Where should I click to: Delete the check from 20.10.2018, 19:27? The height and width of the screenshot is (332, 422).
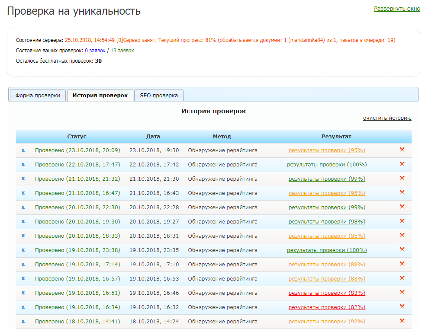pos(402,221)
